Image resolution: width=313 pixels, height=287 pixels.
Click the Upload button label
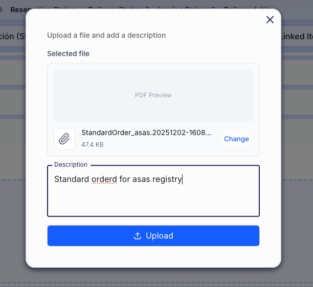tap(160, 236)
